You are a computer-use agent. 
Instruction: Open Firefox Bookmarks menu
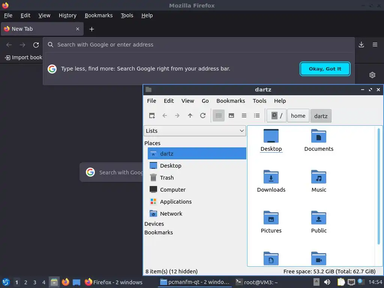99,15
